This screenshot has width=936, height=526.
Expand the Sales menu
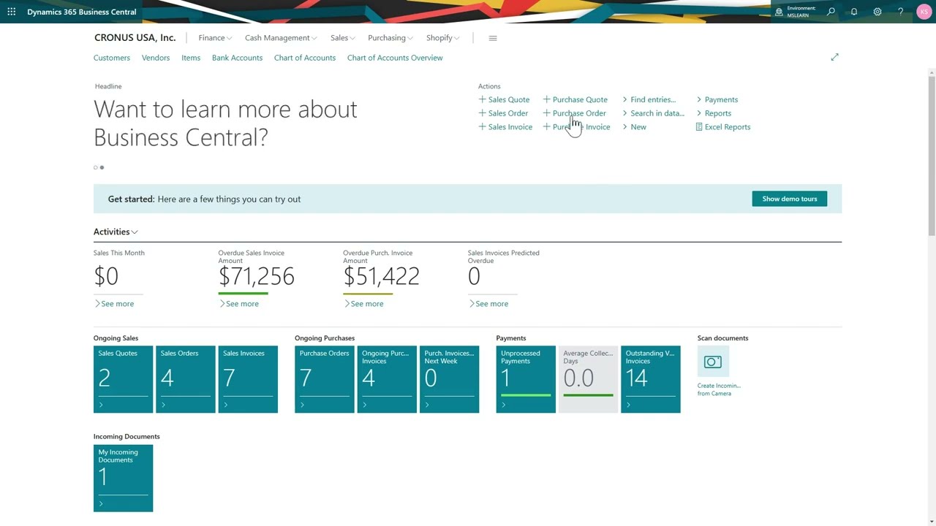click(x=342, y=38)
